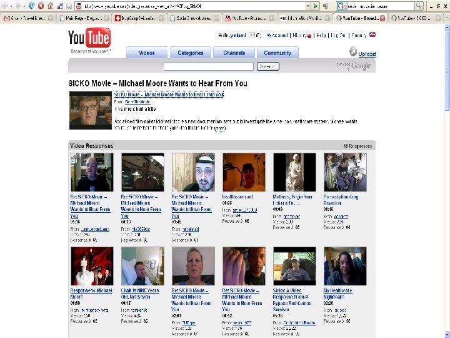Open the 'Response to Michael Moore' thumbnail
Image resolution: width=450 pixels, height=338 pixels.
(92, 266)
